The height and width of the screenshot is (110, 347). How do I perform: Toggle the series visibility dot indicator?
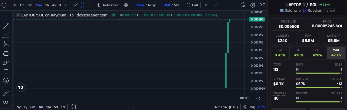[114, 15]
